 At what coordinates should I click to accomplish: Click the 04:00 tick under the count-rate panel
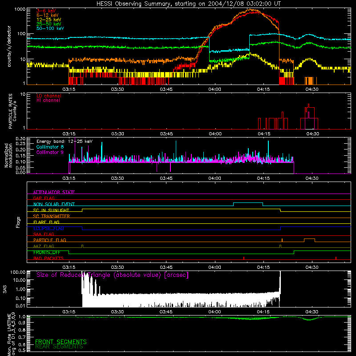[214, 89]
